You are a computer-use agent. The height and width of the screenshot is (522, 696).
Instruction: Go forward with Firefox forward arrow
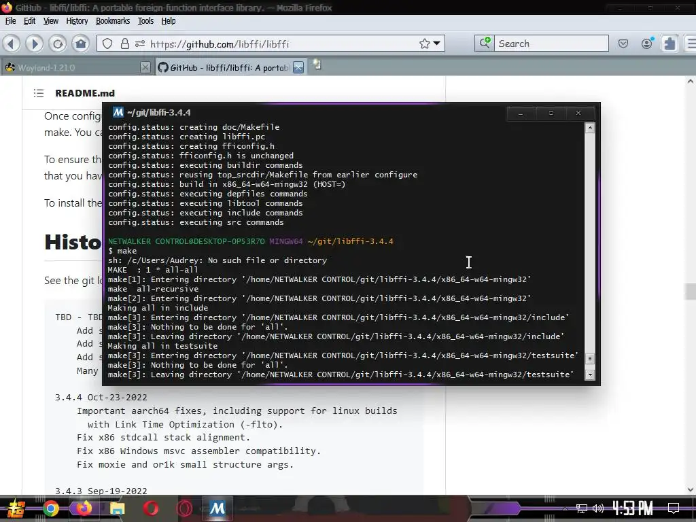tap(34, 43)
